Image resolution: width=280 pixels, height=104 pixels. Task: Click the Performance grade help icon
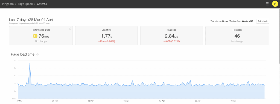(x=70, y=29)
